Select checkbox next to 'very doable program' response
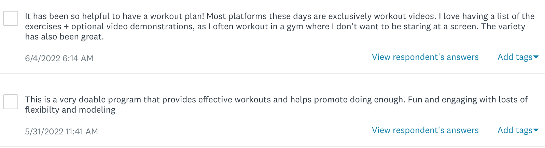The image size is (545, 148). (11, 102)
